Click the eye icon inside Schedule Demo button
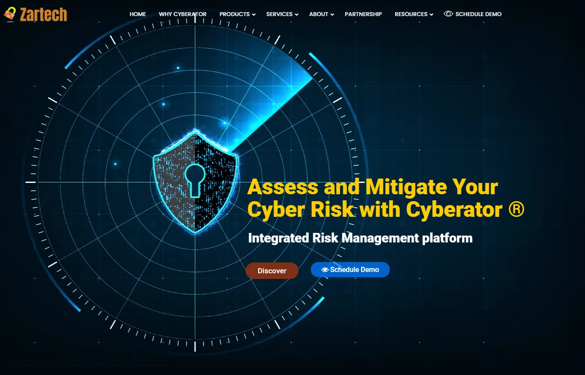This screenshot has height=375, width=585. click(325, 270)
